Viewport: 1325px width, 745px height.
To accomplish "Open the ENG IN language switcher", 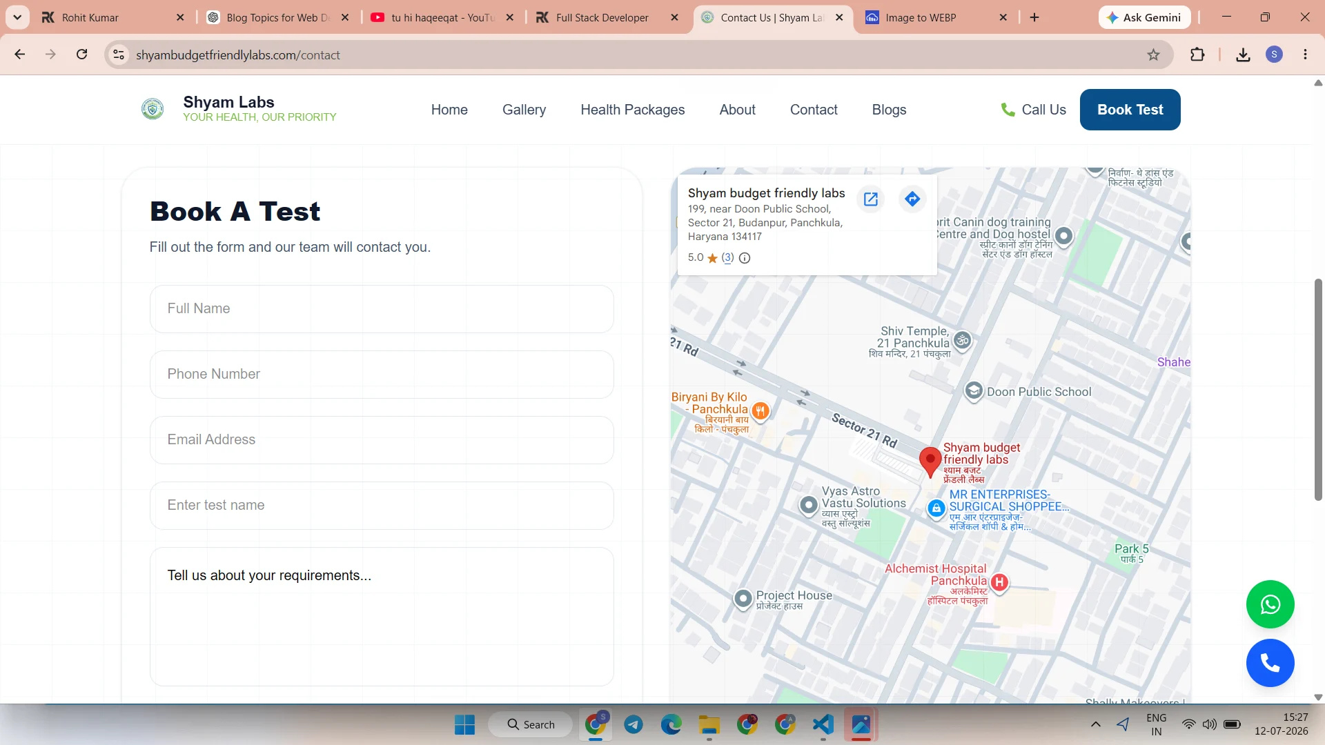I will [1157, 724].
